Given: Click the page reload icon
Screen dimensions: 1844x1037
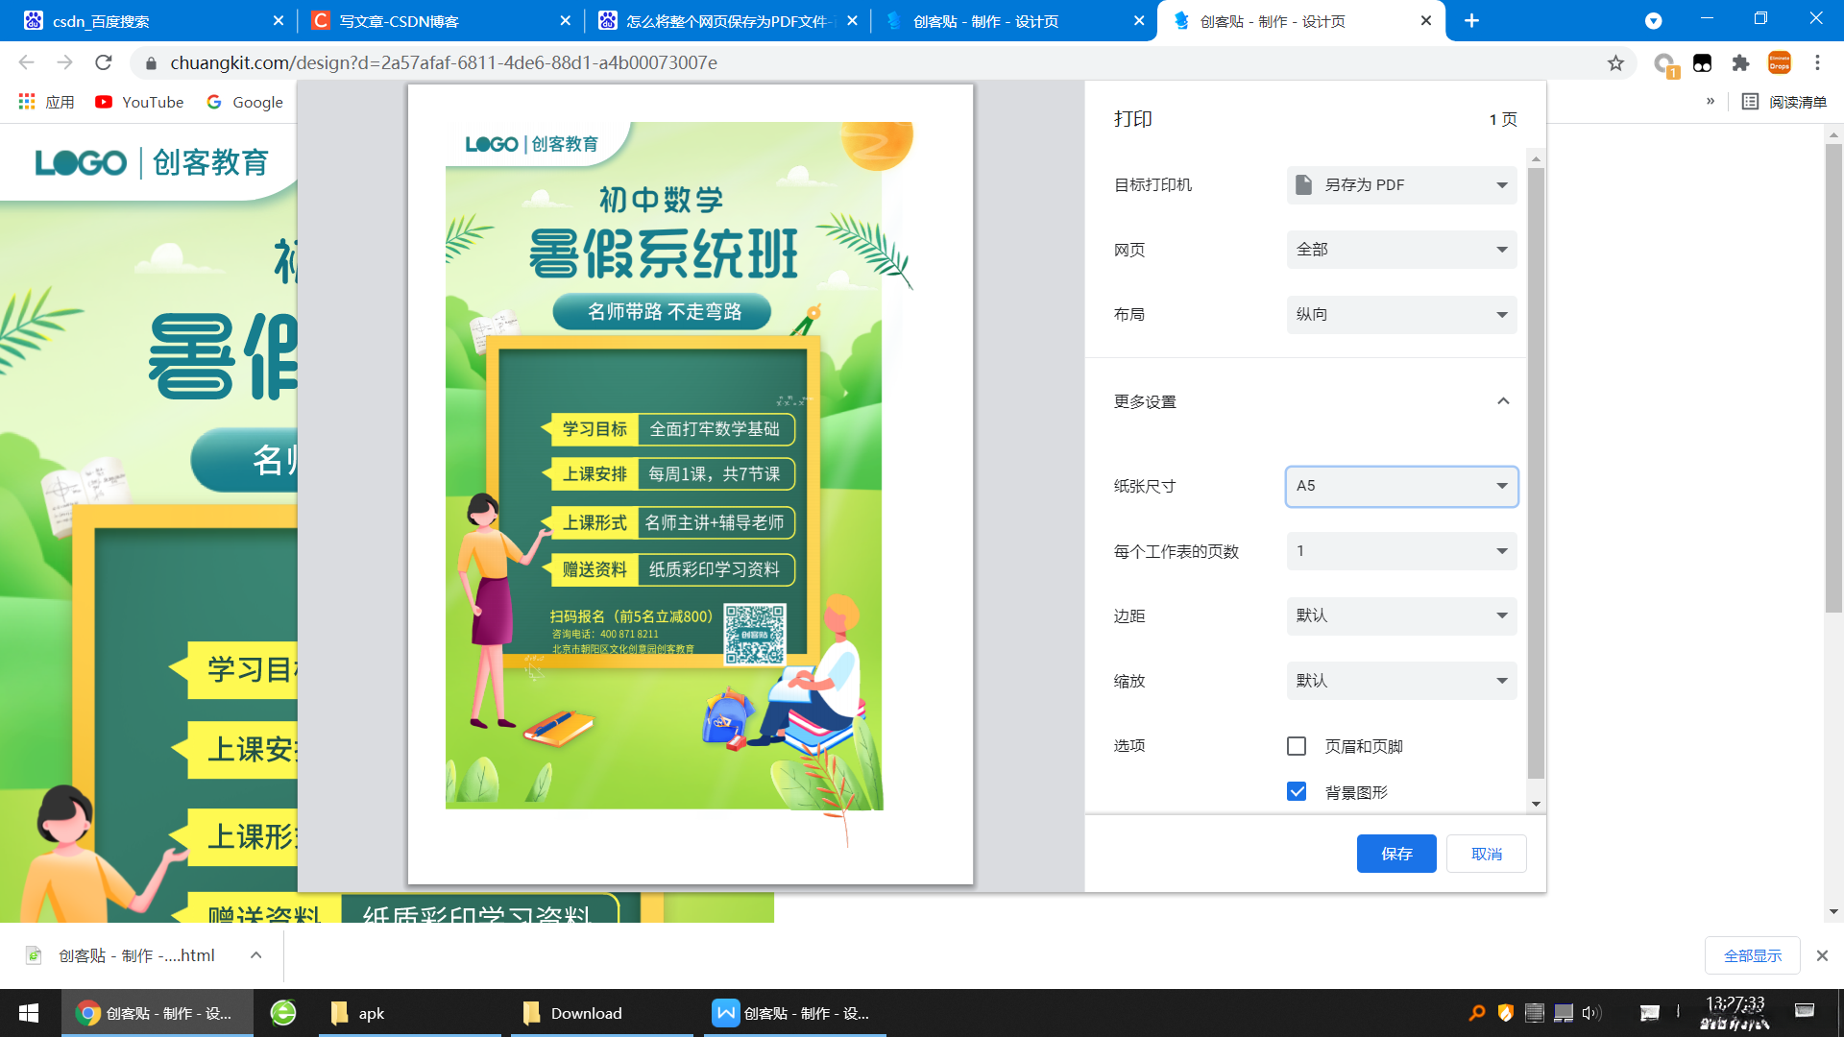Looking at the screenshot, I should click(104, 63).
